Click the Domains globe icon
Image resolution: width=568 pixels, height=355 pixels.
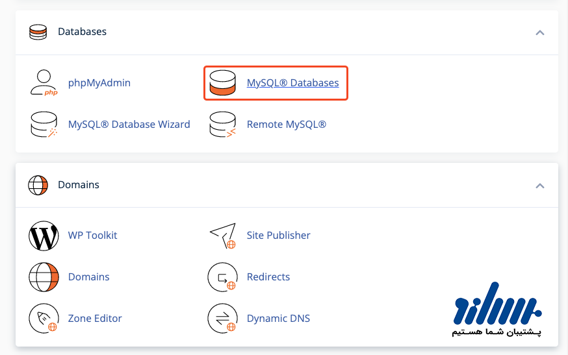coord(44,277)
